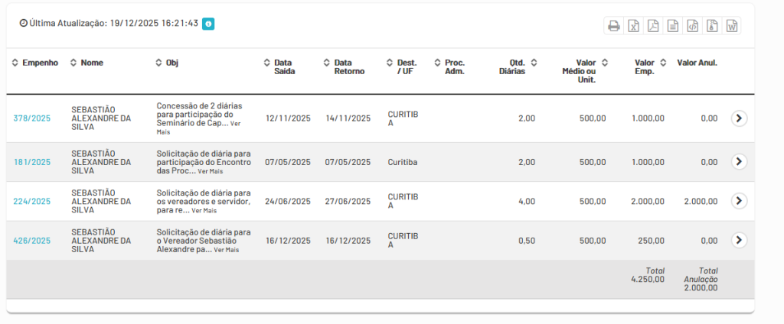784x324 pixels.
Task: Export table as plain text file
Action: click(673, 26)
